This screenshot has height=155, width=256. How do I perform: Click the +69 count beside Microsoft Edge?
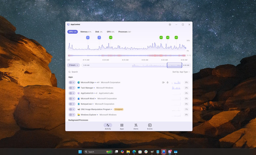click(x=98, y=83)
